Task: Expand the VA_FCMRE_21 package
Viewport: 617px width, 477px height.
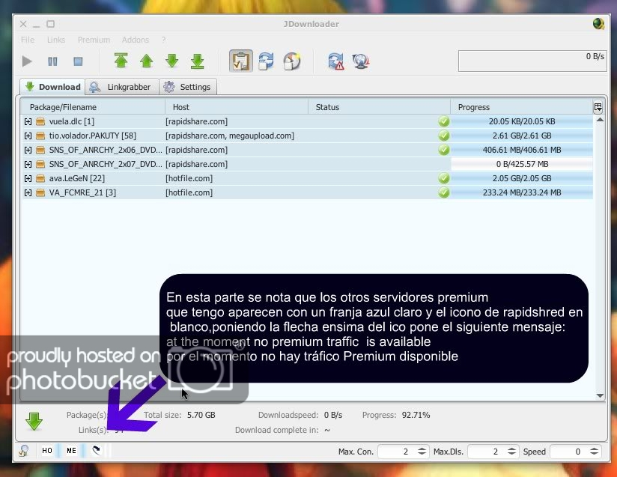Action: (x=28, y=192)
